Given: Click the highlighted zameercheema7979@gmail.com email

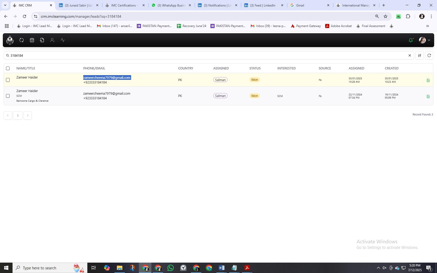Looking at the screenshot, I should pyautogui.click(x=107, y=77).
